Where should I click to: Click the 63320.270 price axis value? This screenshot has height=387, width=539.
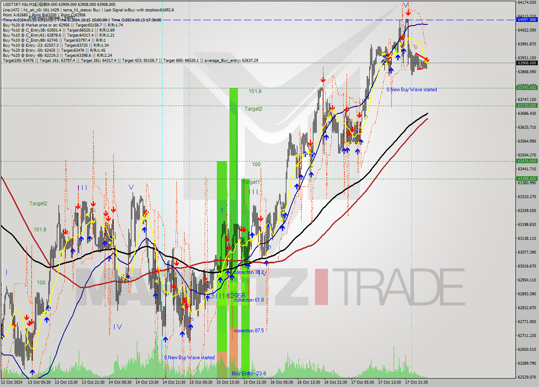click(x=527, y=196)
